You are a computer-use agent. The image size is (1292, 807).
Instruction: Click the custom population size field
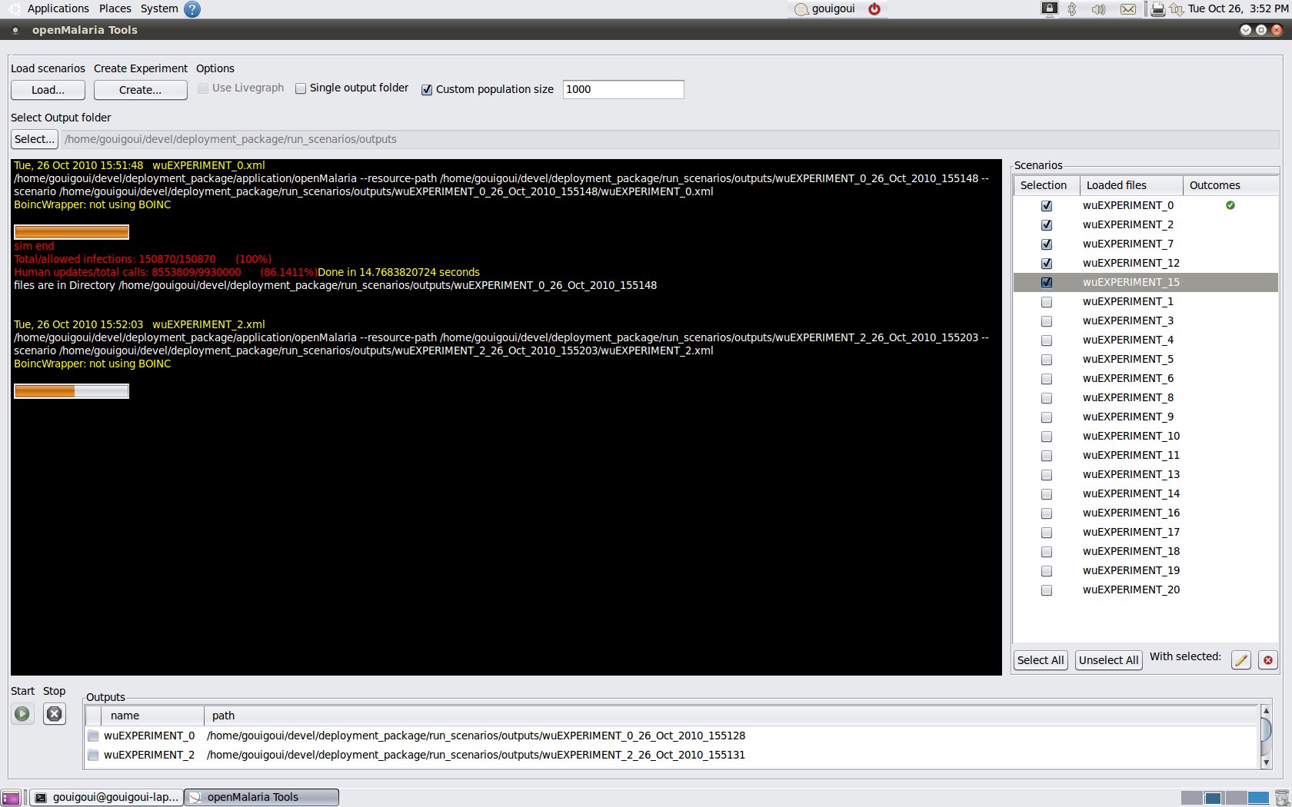[x=623, y=89]
